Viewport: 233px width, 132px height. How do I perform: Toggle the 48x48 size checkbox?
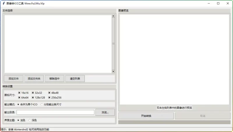tap(49, 93)
